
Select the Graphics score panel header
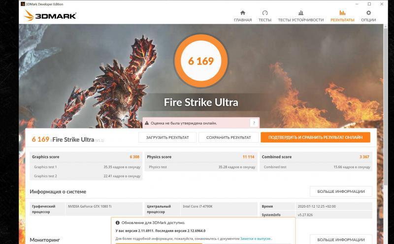86,157
